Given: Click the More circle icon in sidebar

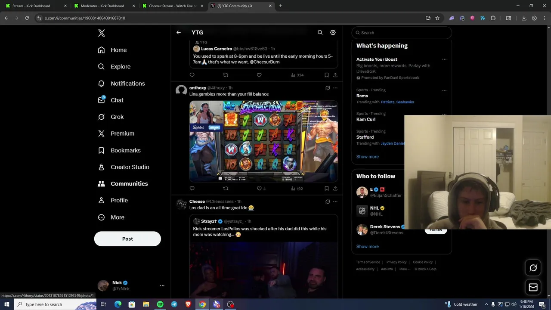Looking at the screenshot, I should tap(101, 217).
